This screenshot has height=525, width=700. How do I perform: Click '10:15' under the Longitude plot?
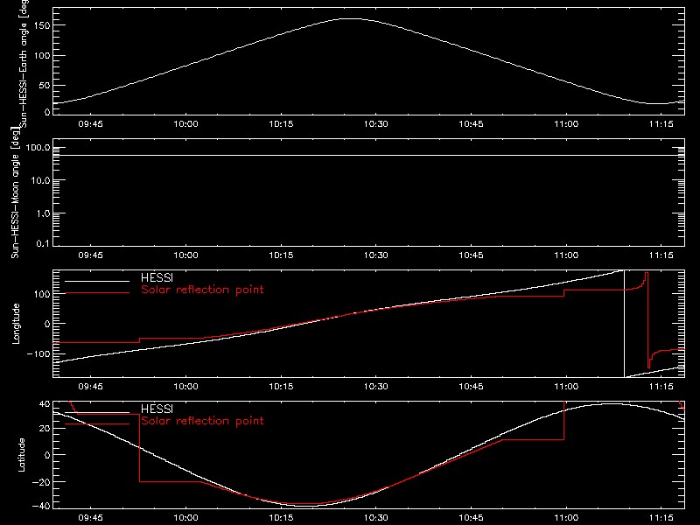coord(281,387)
